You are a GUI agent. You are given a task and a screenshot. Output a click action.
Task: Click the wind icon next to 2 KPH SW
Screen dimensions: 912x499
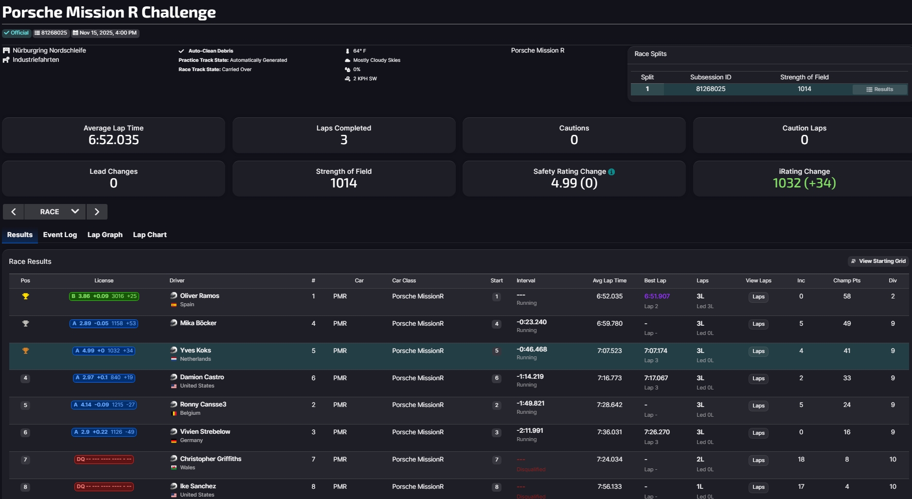point(346,78)
